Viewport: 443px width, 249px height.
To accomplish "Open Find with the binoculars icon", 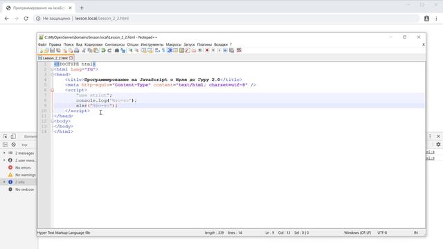I will pyautogui.click(x=117, y=50).
